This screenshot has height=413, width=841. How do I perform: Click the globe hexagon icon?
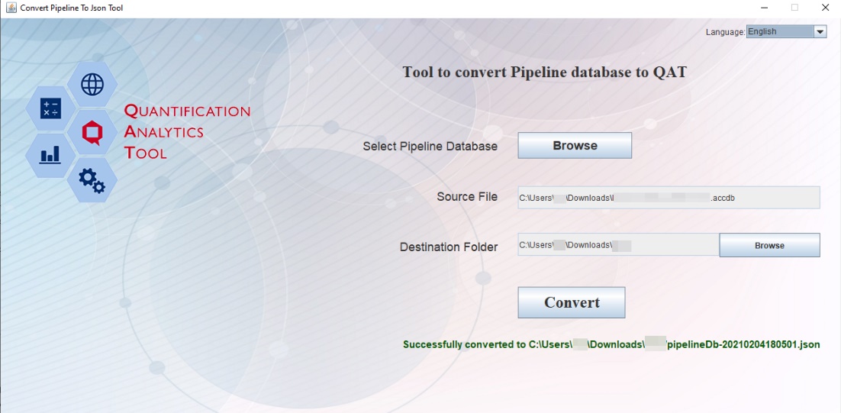pyautogui.click(x=92, y=84)
